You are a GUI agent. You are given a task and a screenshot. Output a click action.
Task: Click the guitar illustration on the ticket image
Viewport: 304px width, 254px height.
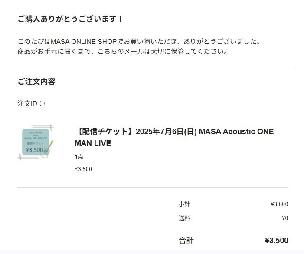pos(49,148)
